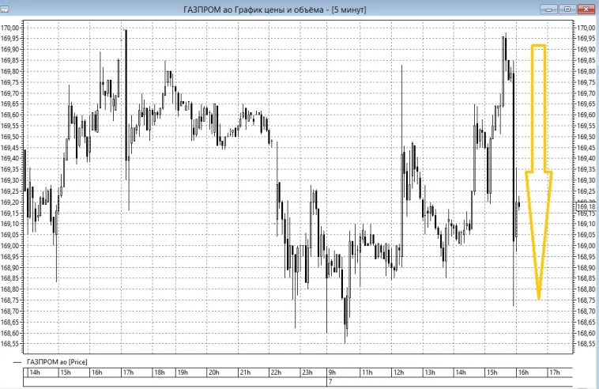Click '169,00' on the left price scale
599x389 pixels.
pos(9,246)
